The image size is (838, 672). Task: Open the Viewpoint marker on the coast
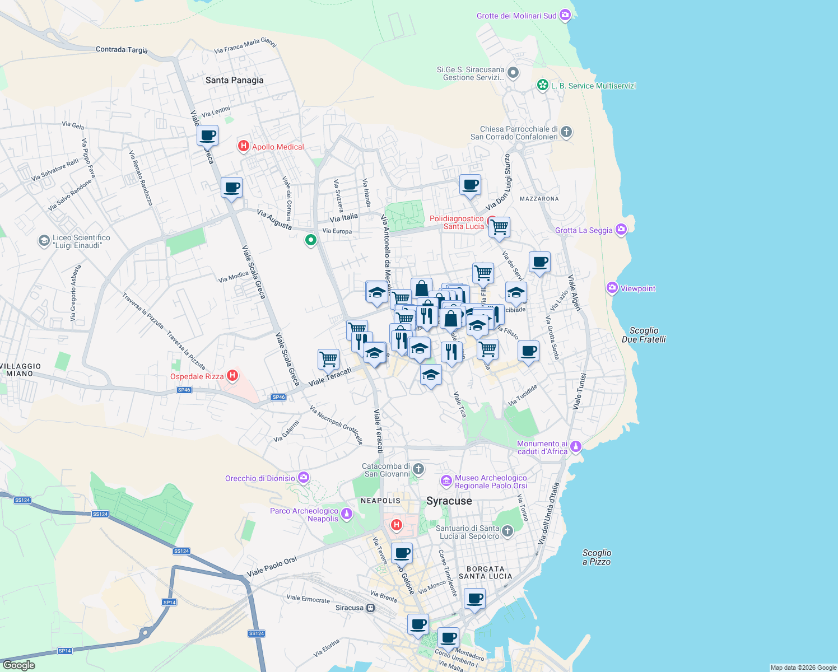[x=612, y=288]
